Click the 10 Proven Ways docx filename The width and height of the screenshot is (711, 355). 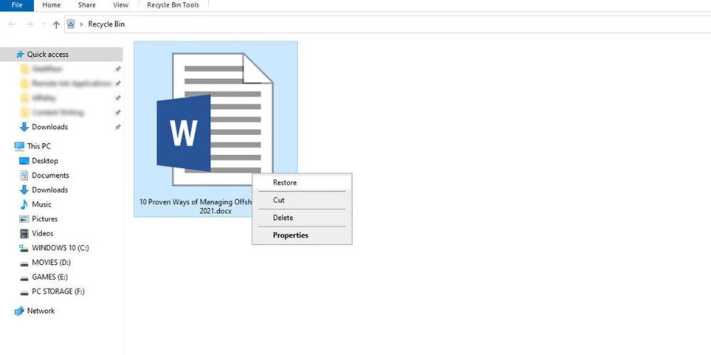pos(195,207)
